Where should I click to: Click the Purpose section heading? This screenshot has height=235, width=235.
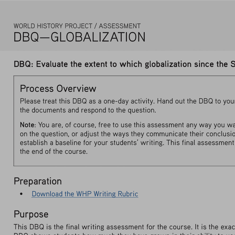pyautogui.click(x=31, y=214)
